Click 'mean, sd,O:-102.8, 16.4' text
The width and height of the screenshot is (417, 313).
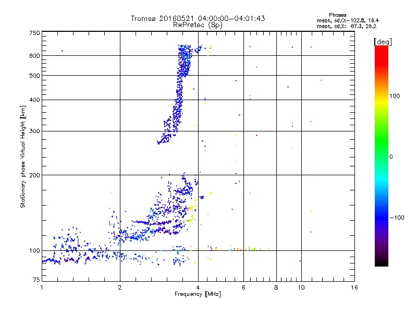coord(348,20)
